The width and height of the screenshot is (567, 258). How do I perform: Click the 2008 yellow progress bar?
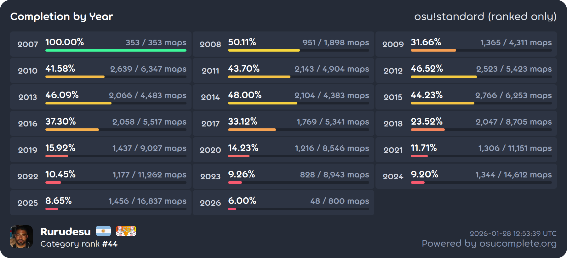(264, 50)
